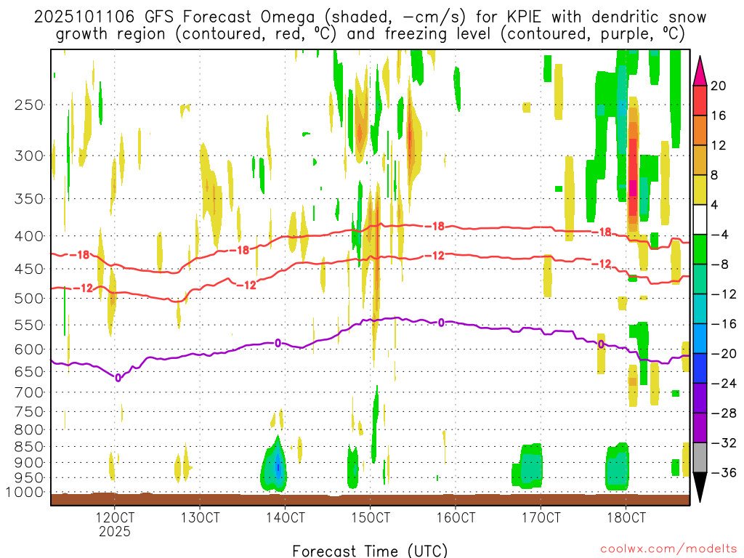The image size is (744, 558).
Task: Click the 150CT time axis label
Action: (x=371, y=517)
